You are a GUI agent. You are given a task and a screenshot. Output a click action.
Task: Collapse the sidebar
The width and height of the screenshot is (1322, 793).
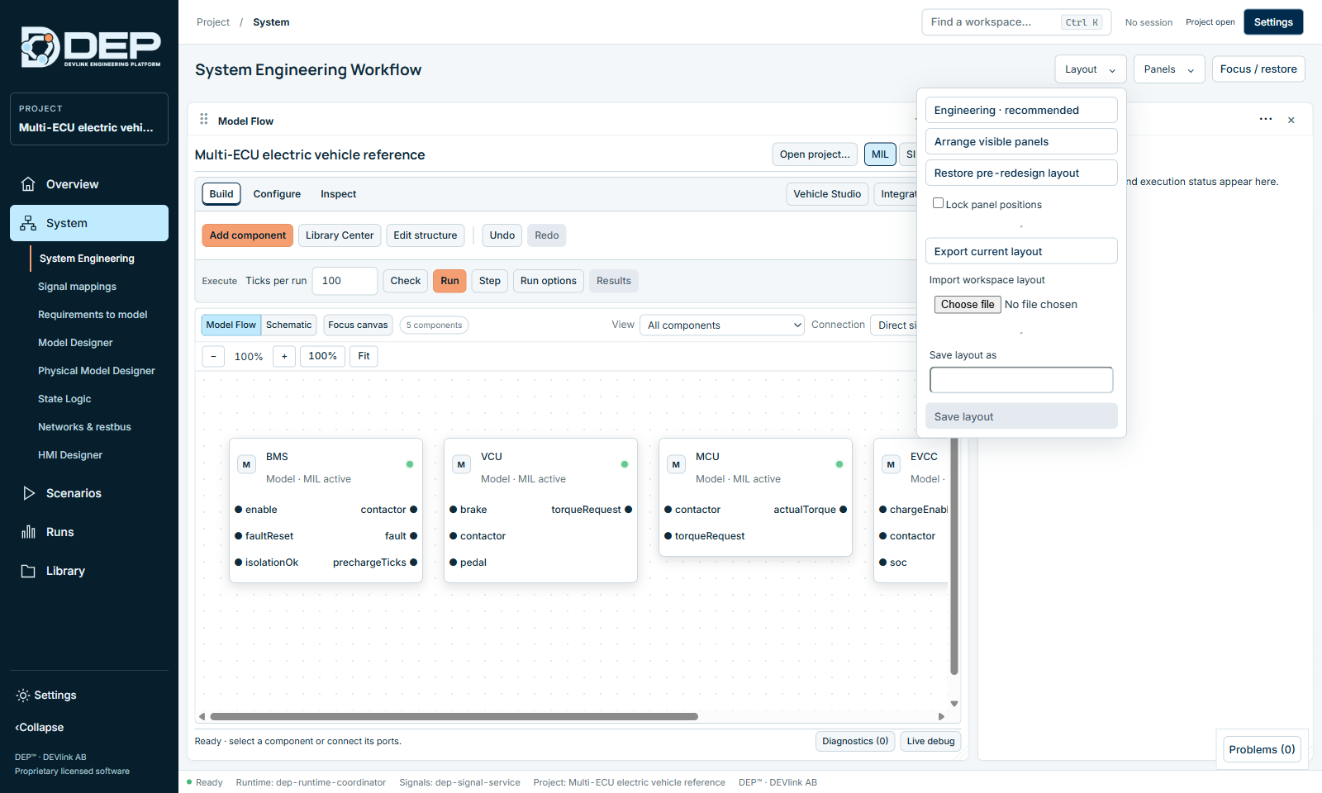(x=40, y=728)
